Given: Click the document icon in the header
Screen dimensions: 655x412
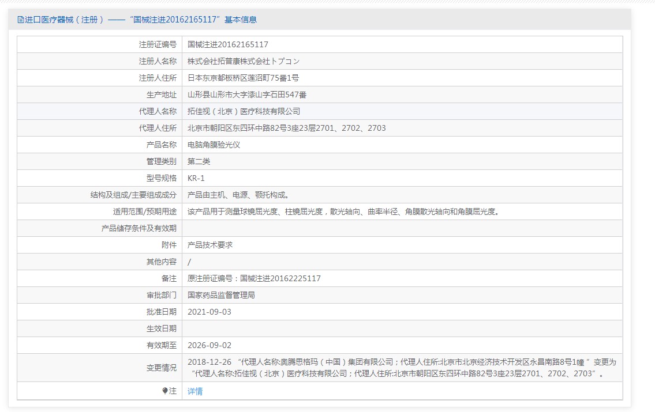Looking at the screenshot, I should pyautogui.click(x=21, y=20).
